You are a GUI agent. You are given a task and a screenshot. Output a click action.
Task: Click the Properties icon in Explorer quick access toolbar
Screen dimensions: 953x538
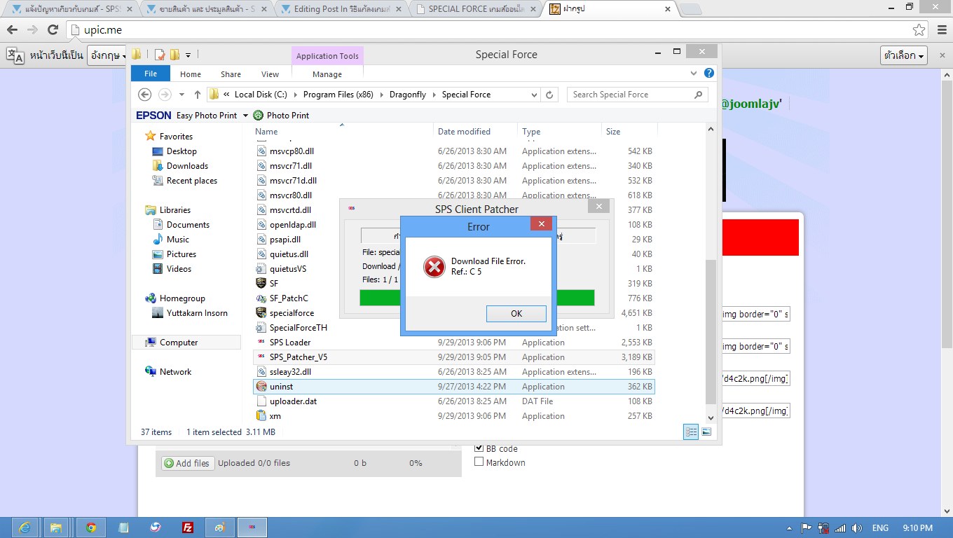point(160,55)
